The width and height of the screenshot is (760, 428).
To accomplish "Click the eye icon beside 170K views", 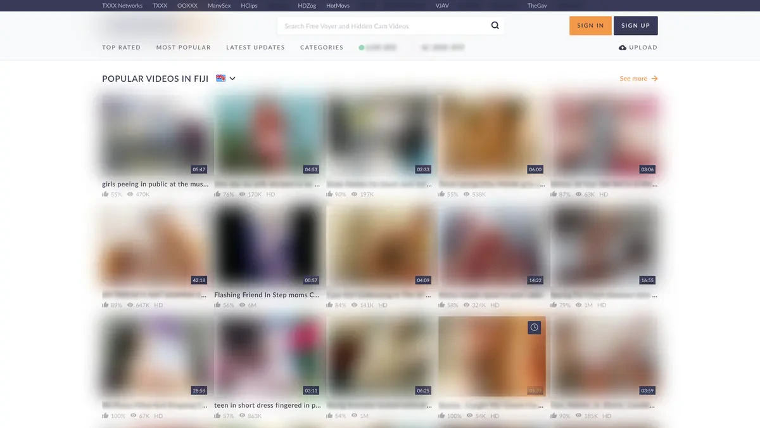I will [x=243, y=194].
